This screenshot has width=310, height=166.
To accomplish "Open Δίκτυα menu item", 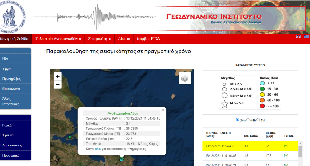I will (x=124, y=39).
